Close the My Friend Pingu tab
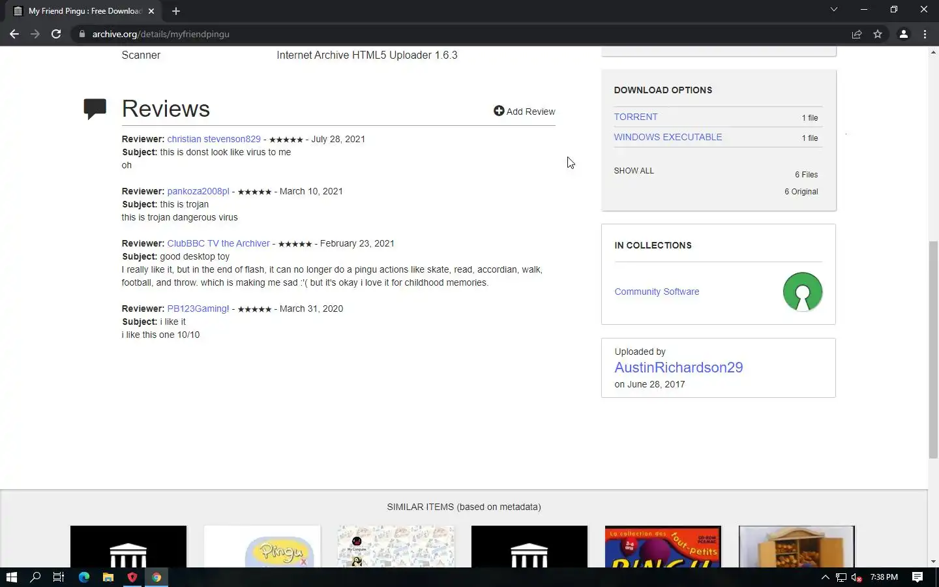Viewport: 939px width, 587px height. tap(151, 11)
